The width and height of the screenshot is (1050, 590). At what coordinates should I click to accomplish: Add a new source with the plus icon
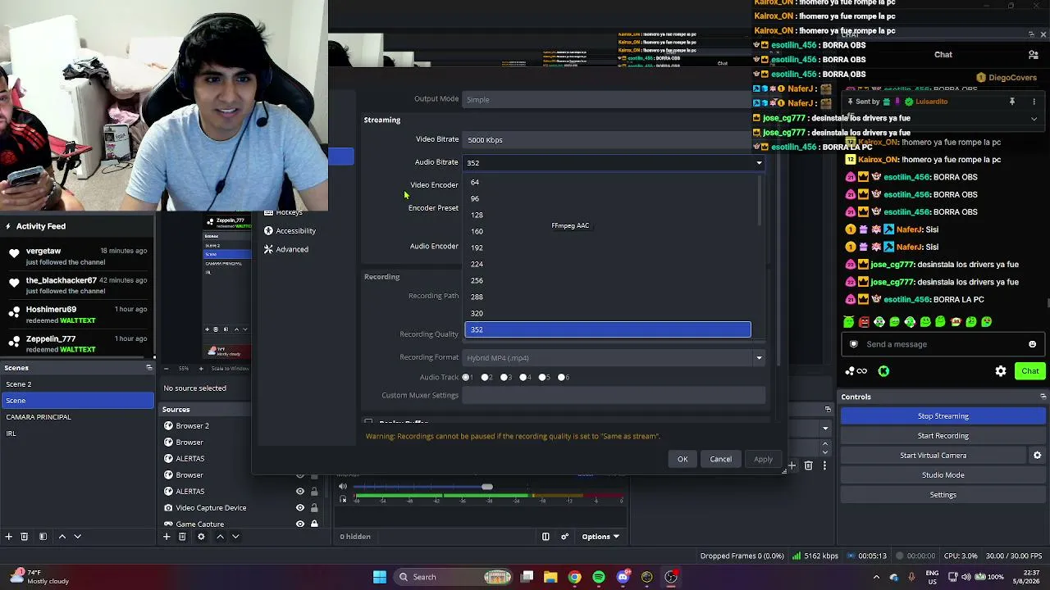(x=167, y=537)
